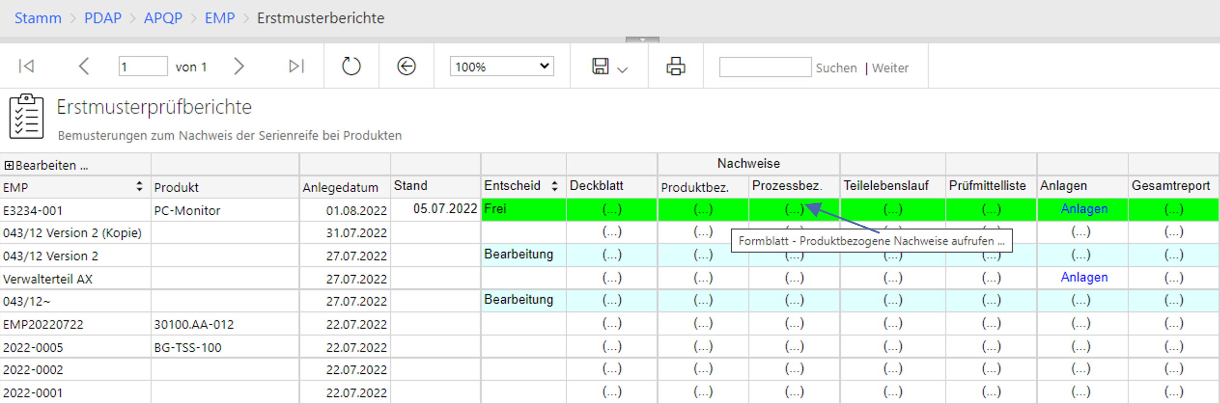
Task: Click the EMP20220722 entry
Action: pyautogui.click(x=43, y=324)
